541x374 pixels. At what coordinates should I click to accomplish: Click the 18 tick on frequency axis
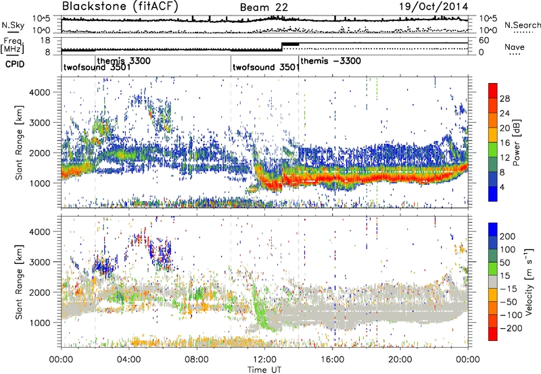(x=45, y=41)
